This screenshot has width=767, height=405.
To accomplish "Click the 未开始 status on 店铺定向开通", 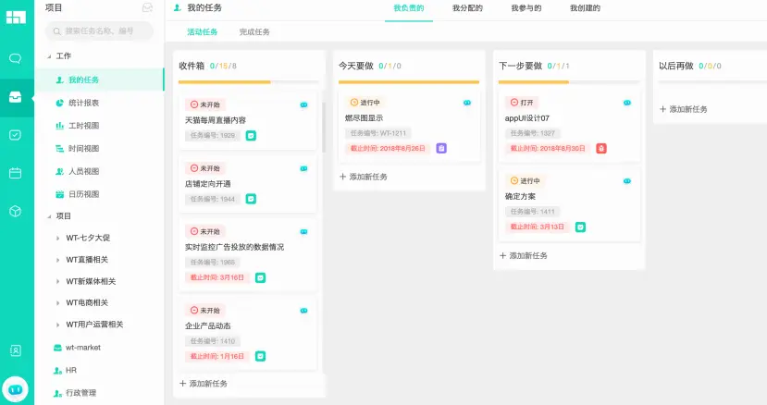I will coord(205,168).
